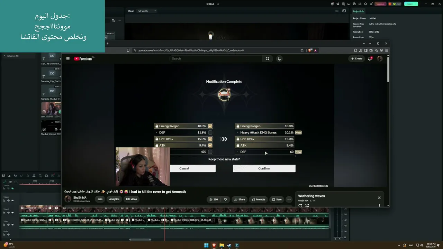Click the browser address bar URL
Screen dimensions: 443x249
click(191, 50)
